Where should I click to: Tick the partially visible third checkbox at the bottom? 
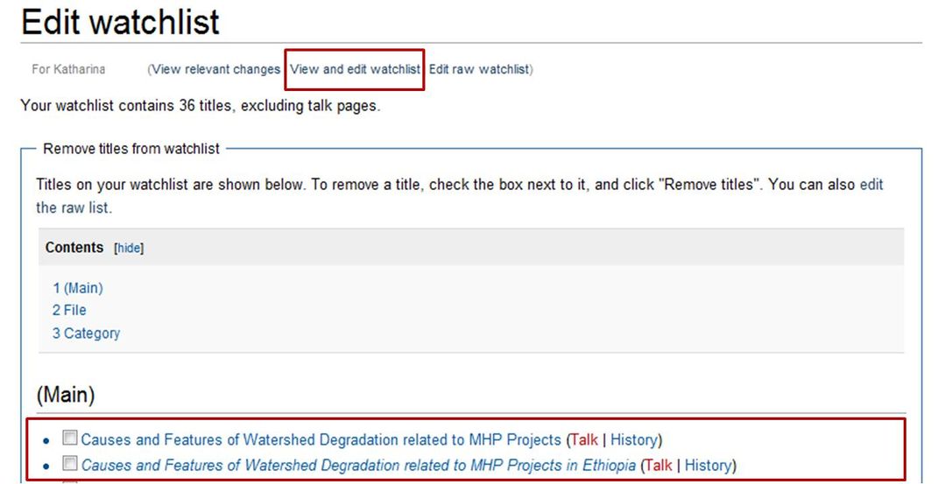tap(70, 480)
